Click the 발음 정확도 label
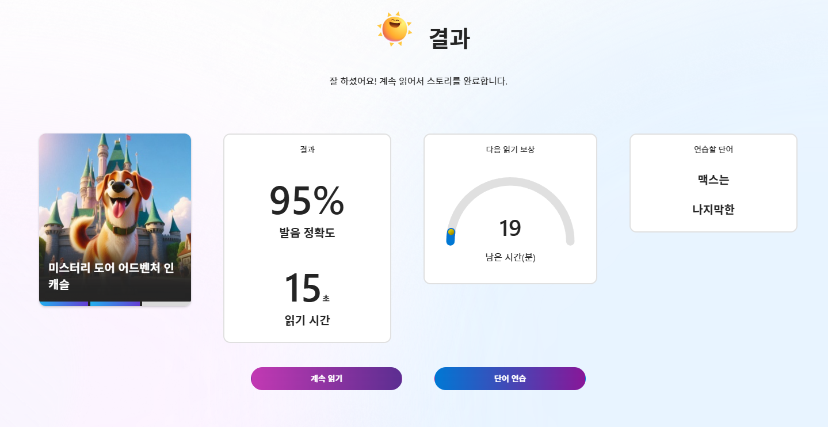 pyautogui.click(x=307, y=233)
